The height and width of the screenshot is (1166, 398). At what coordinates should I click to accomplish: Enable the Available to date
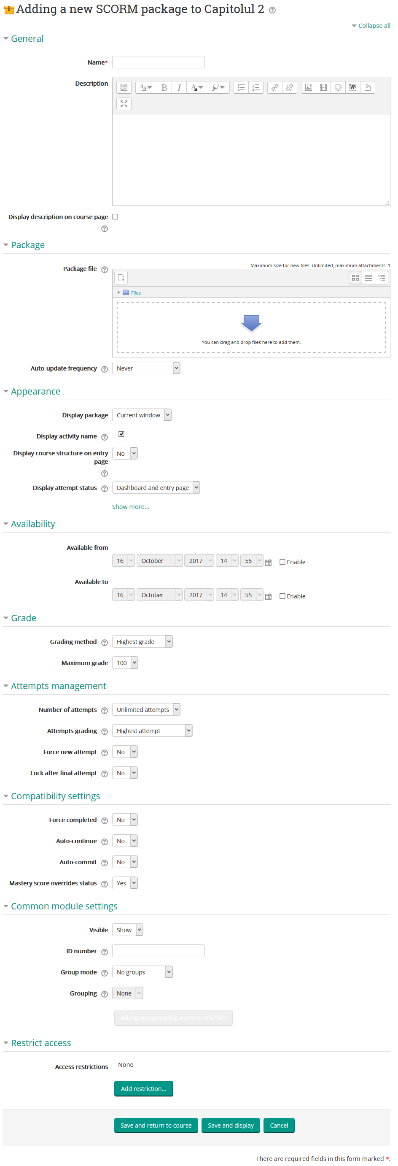pos(282,596)
